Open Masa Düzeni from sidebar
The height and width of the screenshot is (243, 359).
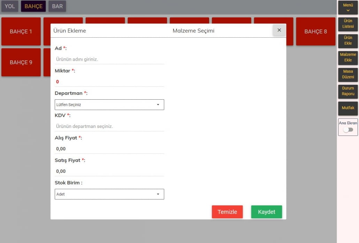click(348, 74)
